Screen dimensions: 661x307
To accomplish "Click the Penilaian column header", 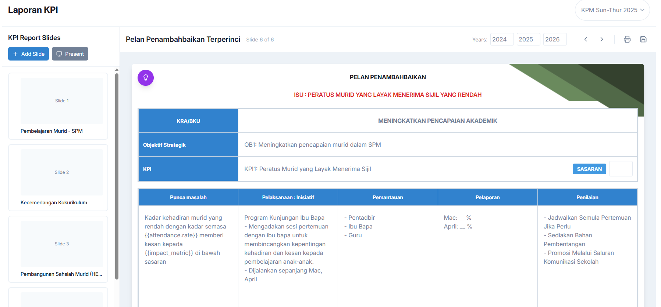I will (587, 197).
